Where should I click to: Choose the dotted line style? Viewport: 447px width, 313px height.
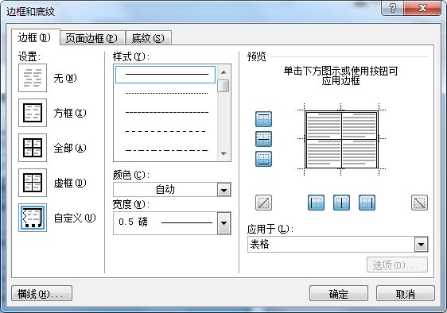tap(166, 93)
